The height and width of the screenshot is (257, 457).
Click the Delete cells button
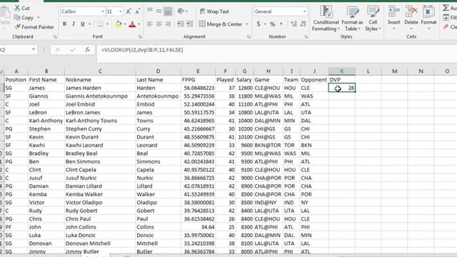411,18
